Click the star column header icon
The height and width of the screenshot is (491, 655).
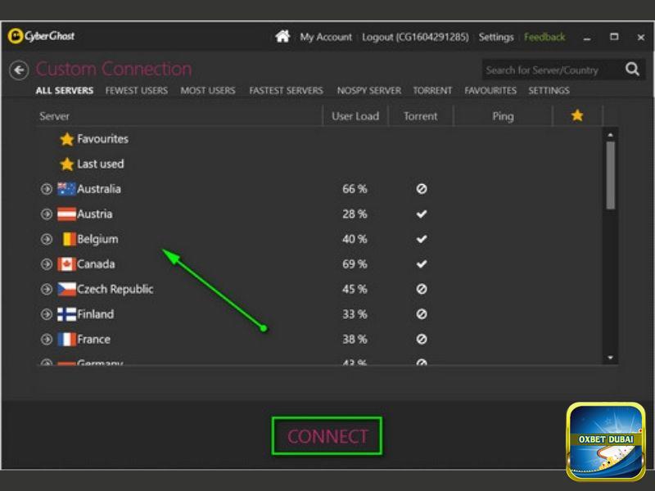pos(577,116)
